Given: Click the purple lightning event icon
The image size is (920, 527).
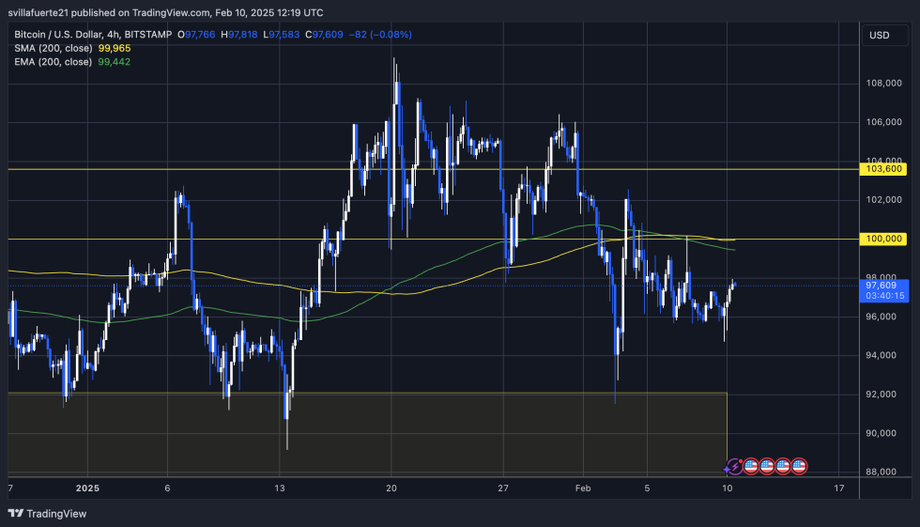Looking at the screenshot, I should [733, 467].
